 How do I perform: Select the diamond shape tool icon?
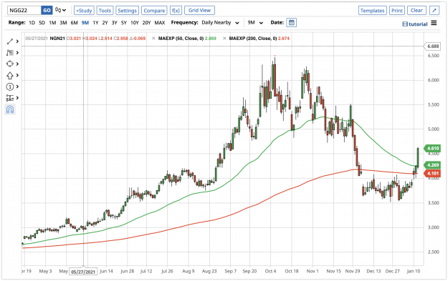[x=10, y=64]
